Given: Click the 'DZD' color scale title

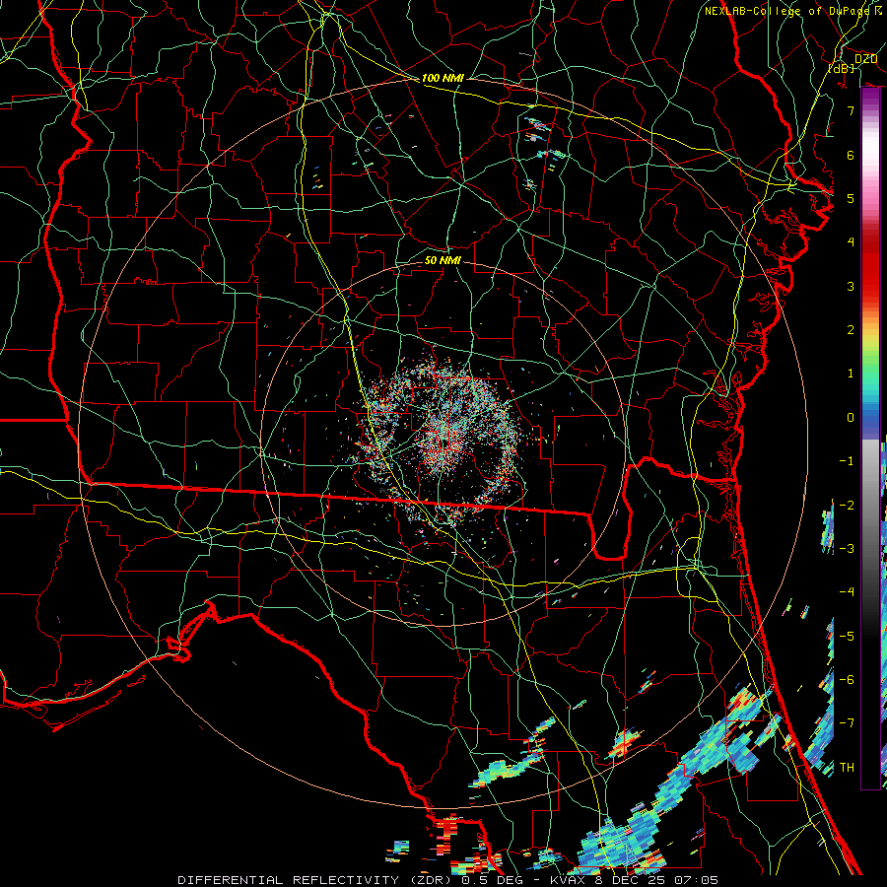Looking at the screenshot, I should point(865,59).
